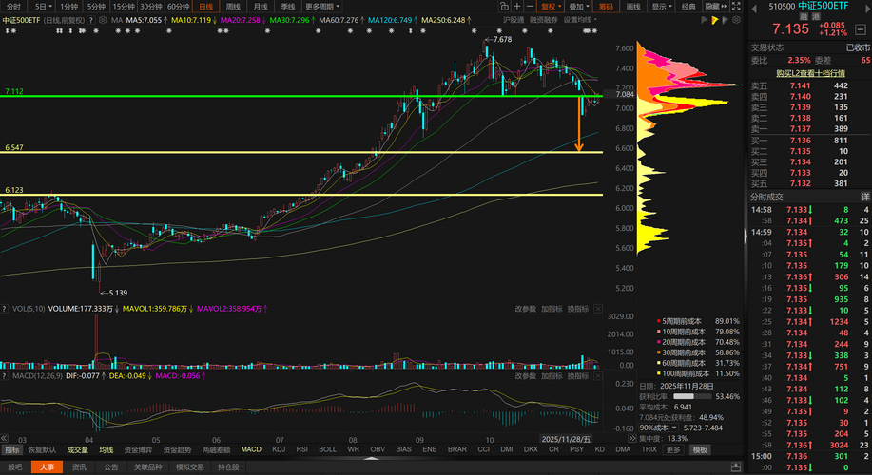
Task: Go to previous stock with left arrow
Action: (754, 9)
